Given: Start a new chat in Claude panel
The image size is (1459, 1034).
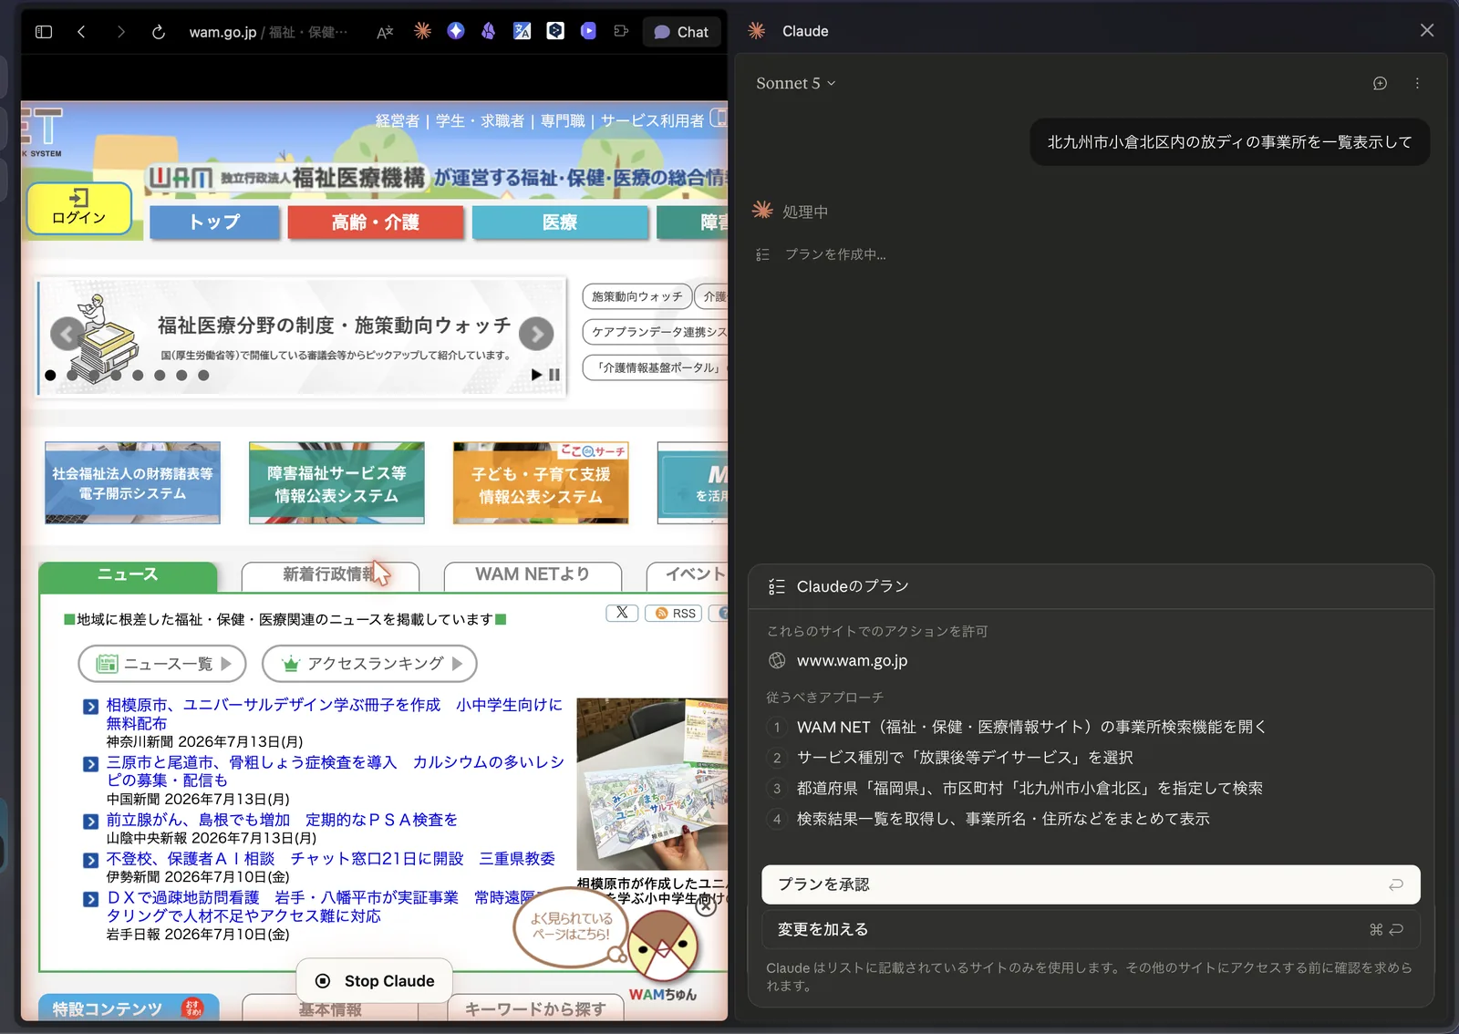Looking at the screenshot, I should coord(1380,83).
